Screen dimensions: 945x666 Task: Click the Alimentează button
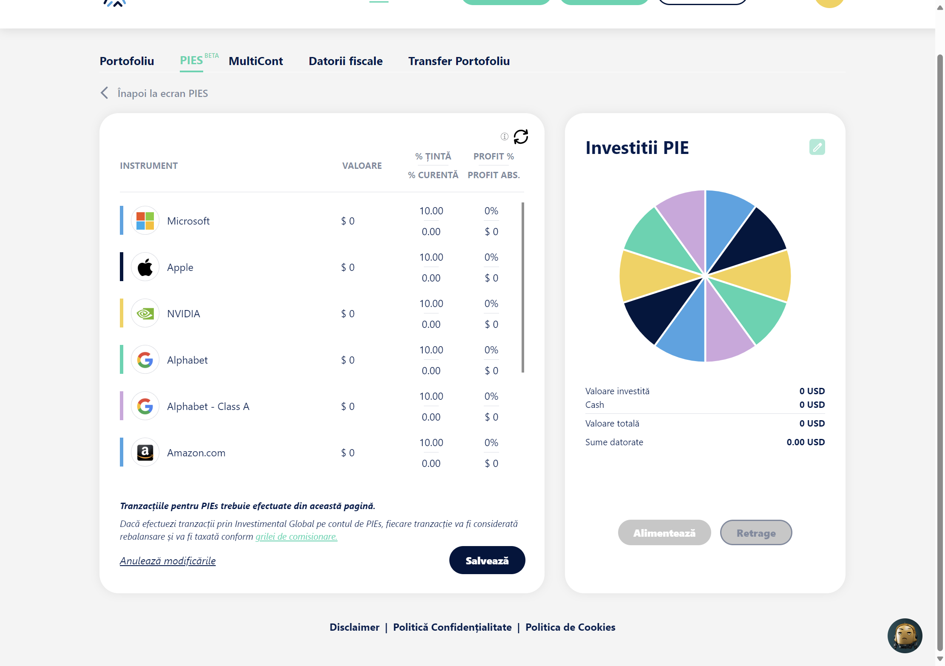point(664,532)
